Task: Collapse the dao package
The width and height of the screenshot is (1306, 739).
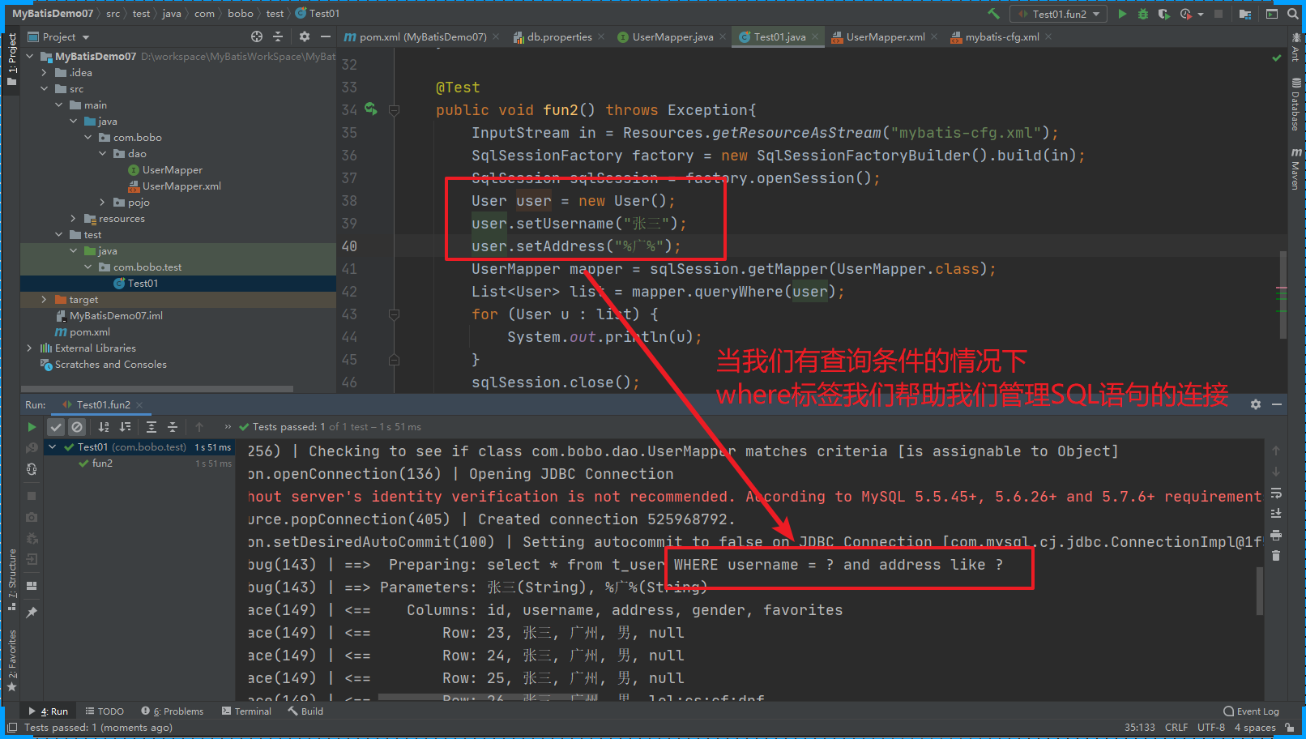Action: pos(103,153)
